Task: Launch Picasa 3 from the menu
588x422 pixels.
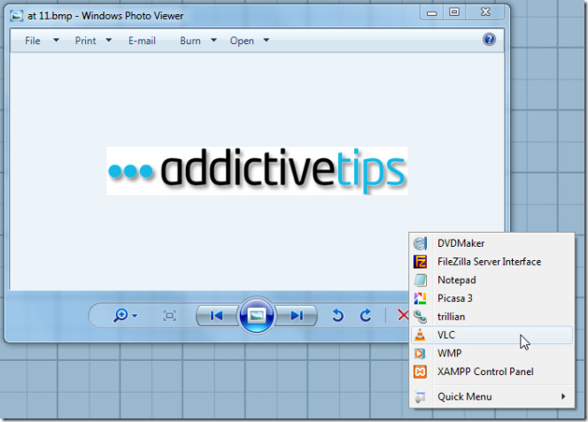Action: coord(491,298)
